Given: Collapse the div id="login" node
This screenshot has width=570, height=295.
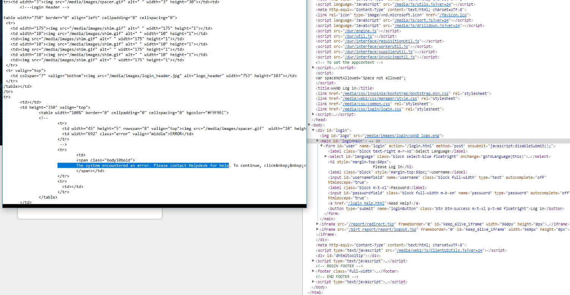Looking at the screenshot, I should point(313,130).
